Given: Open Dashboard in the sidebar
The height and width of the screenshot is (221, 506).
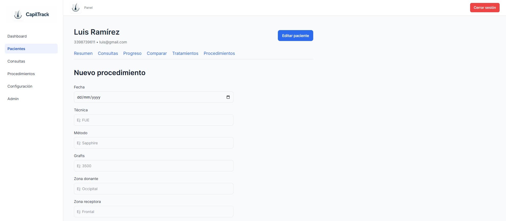Looking at the screenshot, I should click(x=17, y=36).
